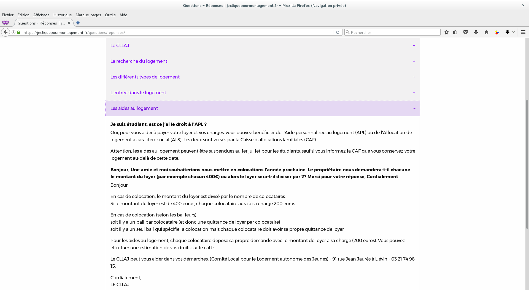Open the Affichage menu

coord(41,15)
